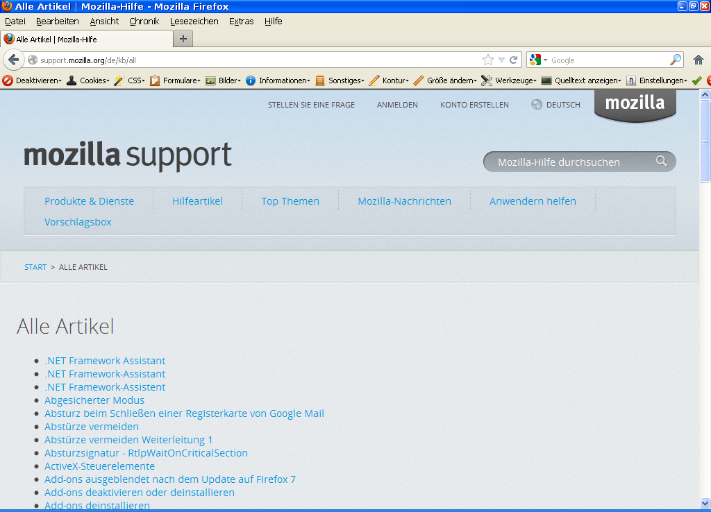Click Konto erstellen link
Viewport: 711px width, 512px height.
click(474, 105)
